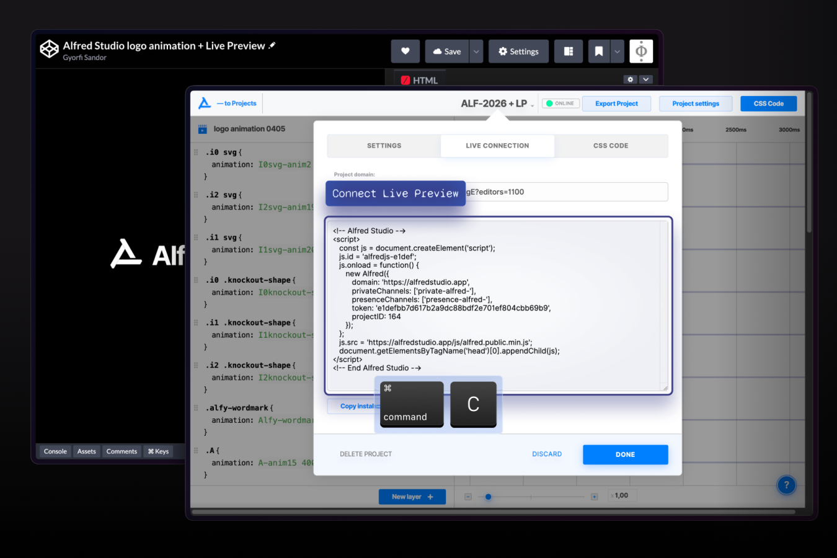The height and width of the screenshot is (558, 837).
Task: Click the drag handle for .i1 .knockout-shape layer
Action: tap(196, 322)
